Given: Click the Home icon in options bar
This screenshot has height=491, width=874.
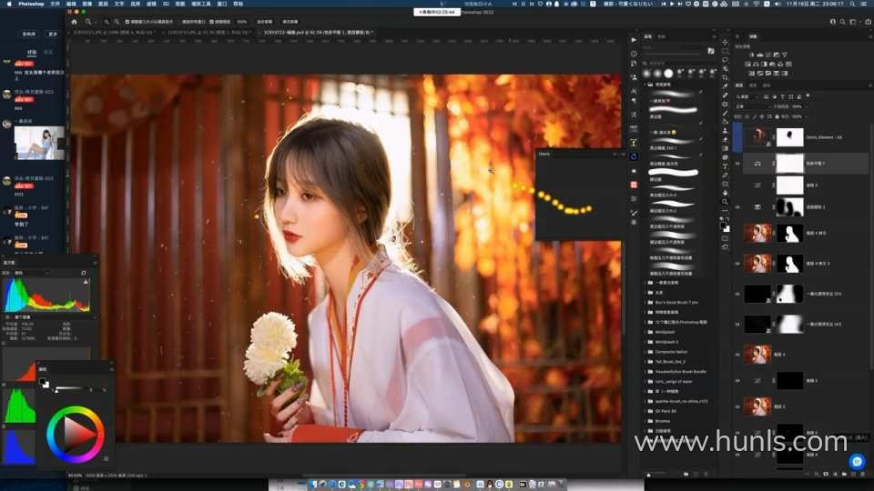Looking at the screenshot, I should tap(74, 22).
